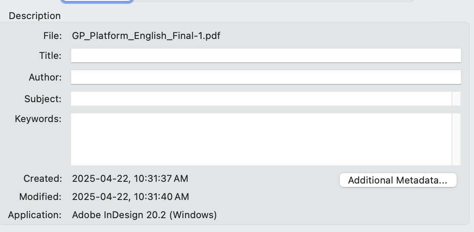Click the Modified date and time value
The height and width of the screenshot is (232, 474).
pos(130,197)
